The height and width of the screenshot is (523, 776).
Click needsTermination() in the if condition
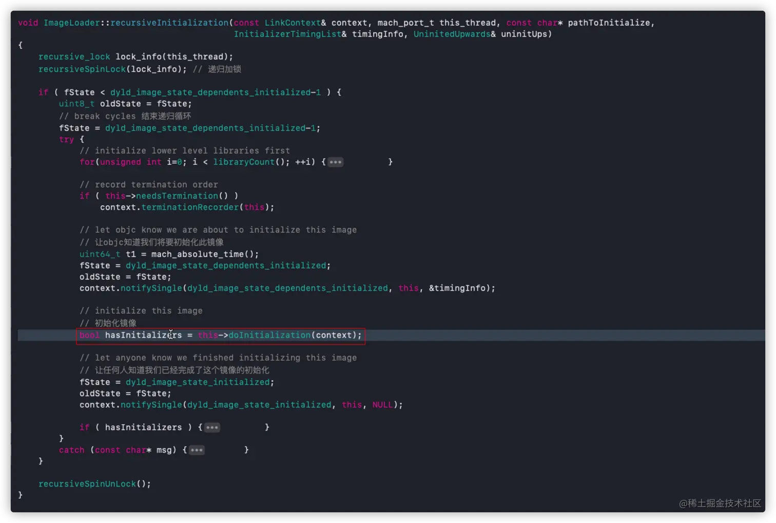point(182,196)
